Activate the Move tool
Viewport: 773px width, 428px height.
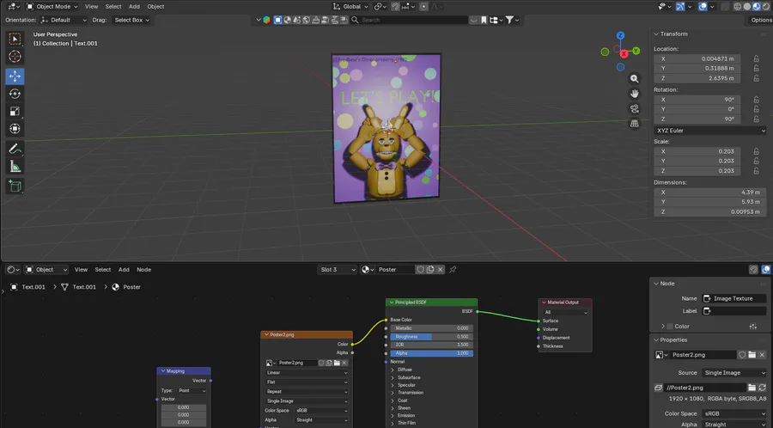click(15, 76)
